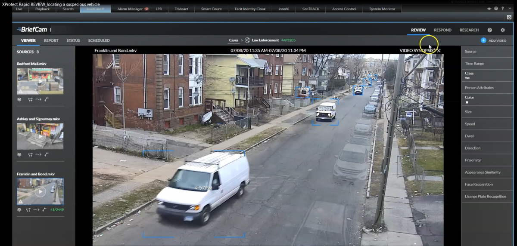Click the angled line icon under Ashley and Sigourney.mkv
The height and width of the screenshot is (246, 517).
click(x=47, y=154)
